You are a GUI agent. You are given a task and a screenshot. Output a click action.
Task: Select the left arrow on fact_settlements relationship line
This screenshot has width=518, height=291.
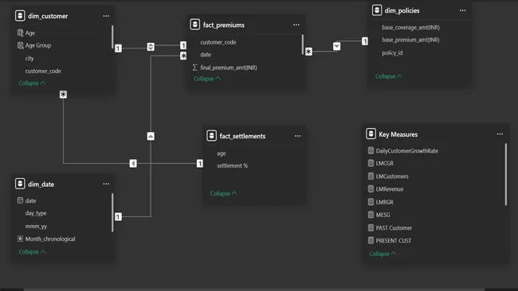(133, 163)
